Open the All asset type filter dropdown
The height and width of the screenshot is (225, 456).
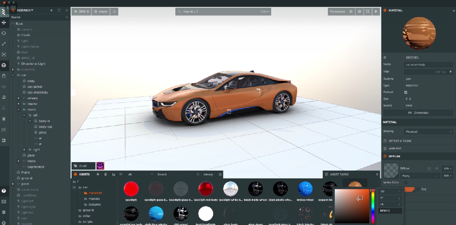coord(140,174)
